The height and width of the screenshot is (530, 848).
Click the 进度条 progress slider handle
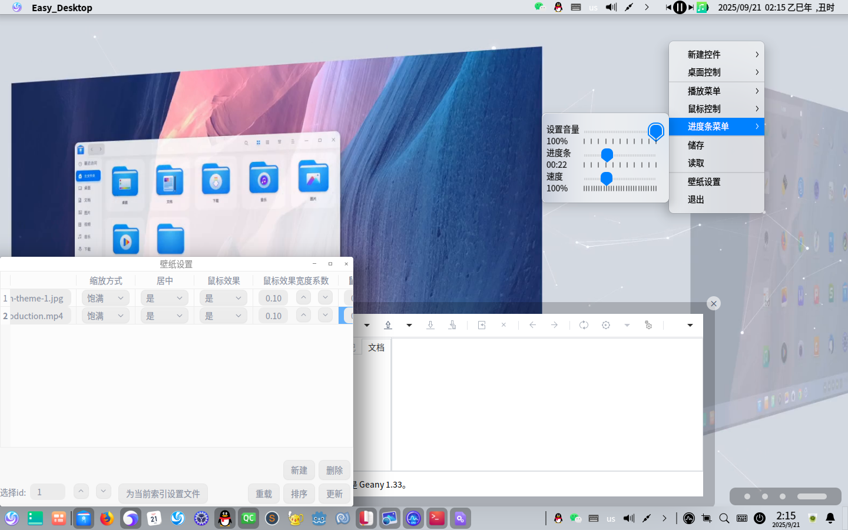pos(607,155)
